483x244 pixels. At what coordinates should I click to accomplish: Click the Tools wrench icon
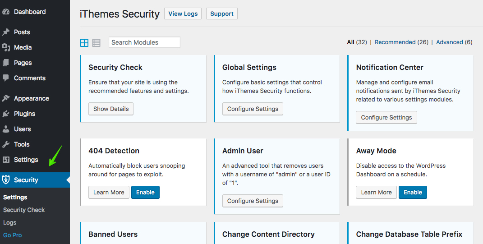click(6, 144)
